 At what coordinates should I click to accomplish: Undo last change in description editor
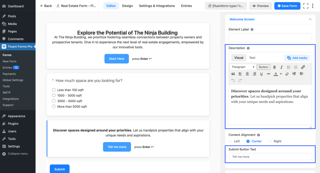[233, 80]
